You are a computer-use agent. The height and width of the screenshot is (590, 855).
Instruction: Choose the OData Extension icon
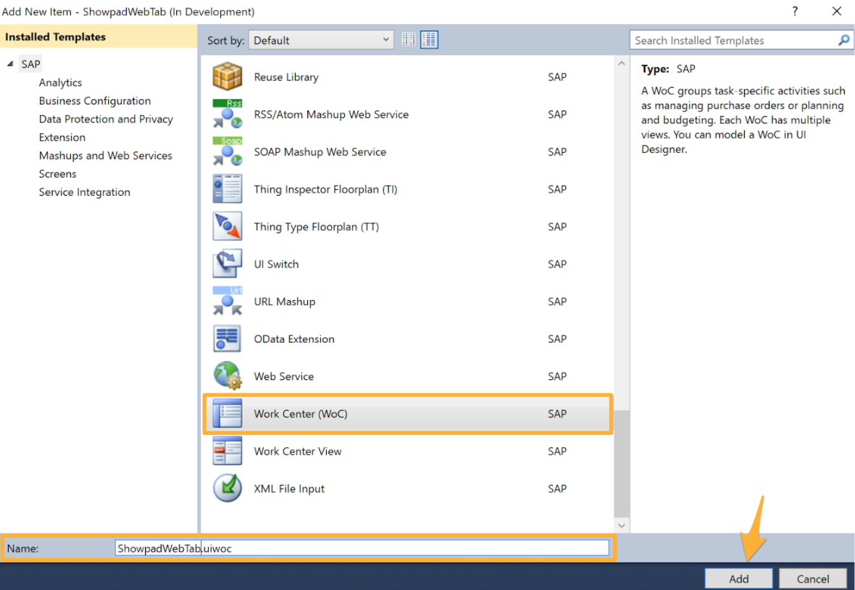tap(227, 339)
